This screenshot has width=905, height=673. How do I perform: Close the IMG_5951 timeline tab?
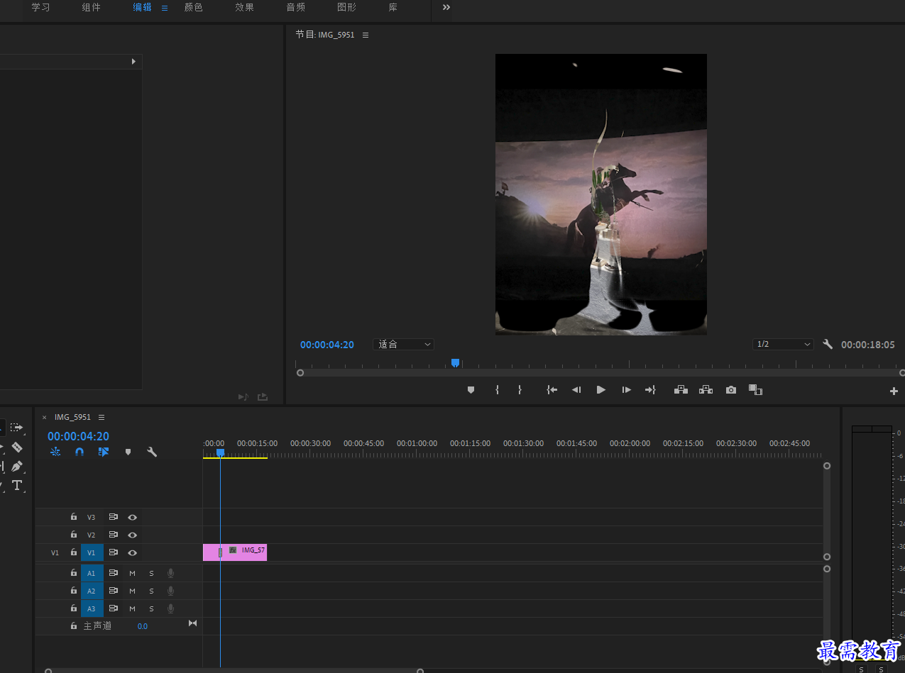click(x=44, y=418)
